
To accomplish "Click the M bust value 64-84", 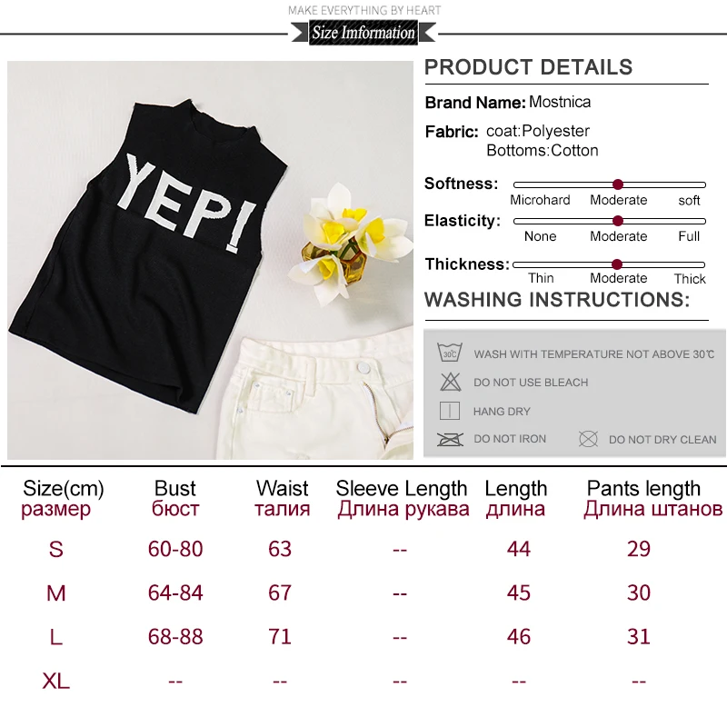I will point(175,593).
